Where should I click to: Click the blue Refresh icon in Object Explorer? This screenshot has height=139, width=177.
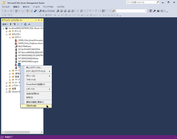(x=25, y=24)
